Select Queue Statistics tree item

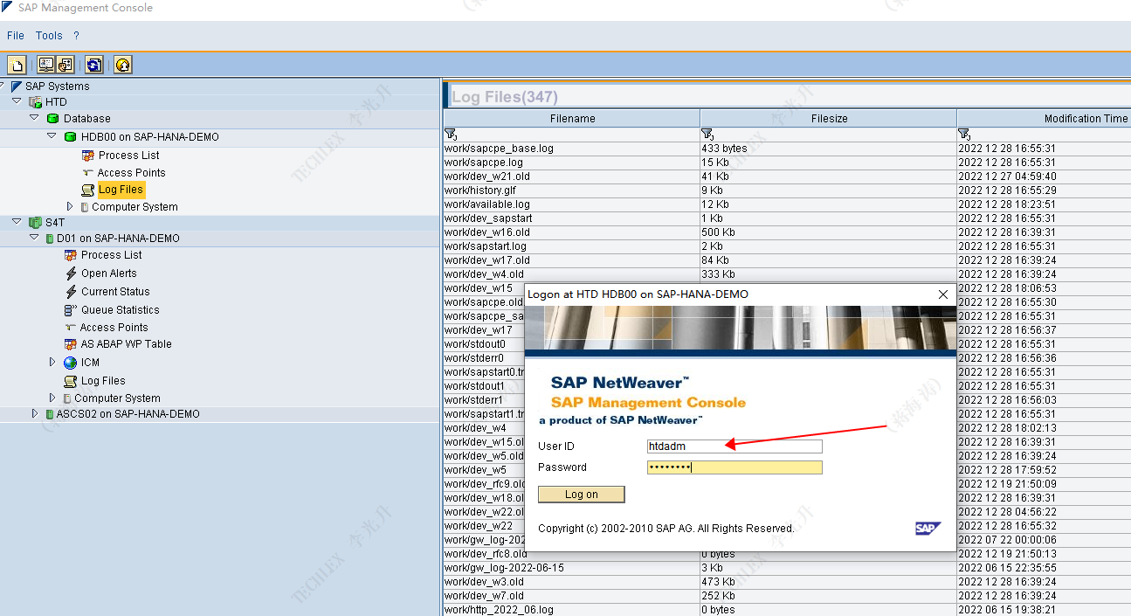point(121,310)
